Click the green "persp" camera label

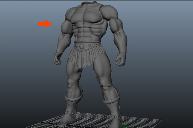tap(125, 126)
